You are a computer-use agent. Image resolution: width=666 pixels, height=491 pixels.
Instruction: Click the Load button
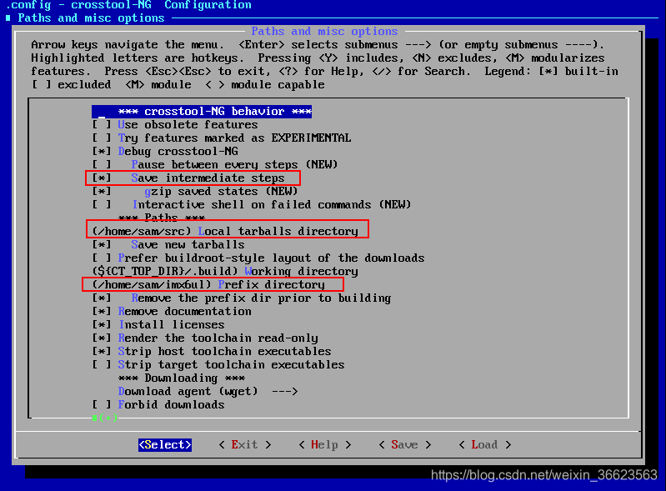[484, 444]
